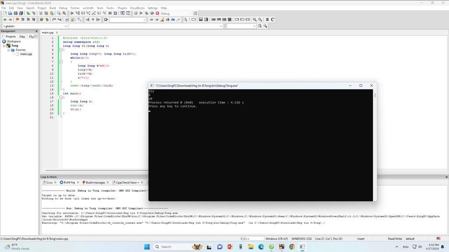Select the Build log tab

69,182
